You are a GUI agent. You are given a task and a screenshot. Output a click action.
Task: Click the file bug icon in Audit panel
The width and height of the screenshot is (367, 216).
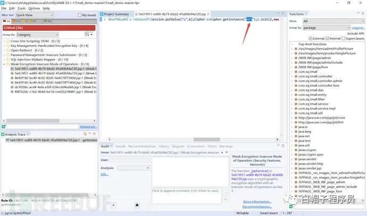137,205
